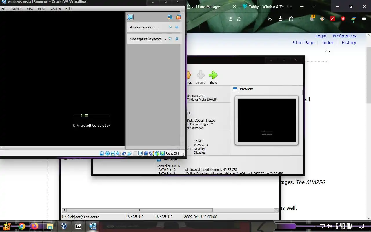The height and width of the screenshot is (232, 371).
Task: Click the left arrow of the VM window horizontal scrollbar
Action: pos(2,148)
